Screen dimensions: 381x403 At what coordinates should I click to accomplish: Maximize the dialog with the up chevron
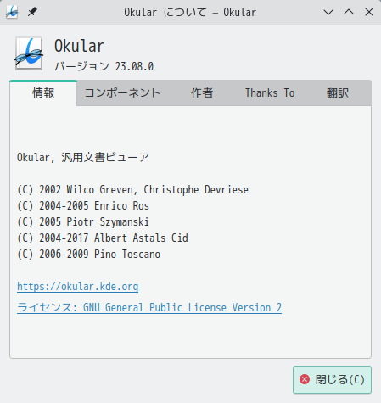tap(349, 12)
